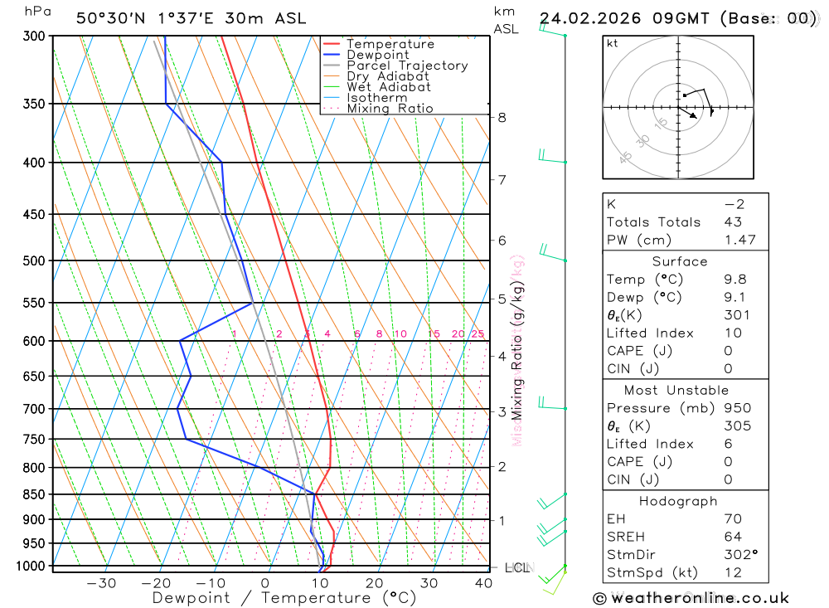Click the 850 hPa pressure axis label
829x608 pixels.
coord(34,494)
